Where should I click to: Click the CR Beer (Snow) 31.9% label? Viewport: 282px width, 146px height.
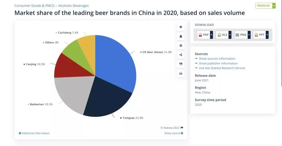[156, 52]
